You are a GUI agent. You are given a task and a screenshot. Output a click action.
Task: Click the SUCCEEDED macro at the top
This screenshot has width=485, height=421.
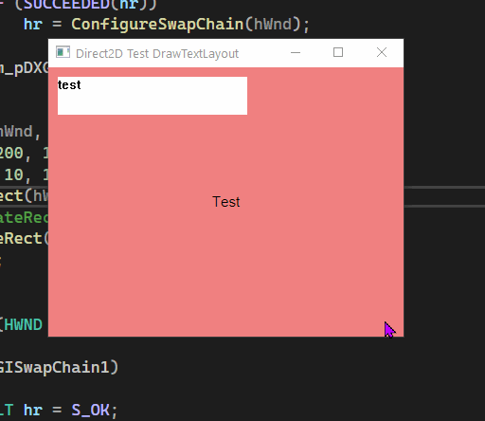[x=66, y=5]
